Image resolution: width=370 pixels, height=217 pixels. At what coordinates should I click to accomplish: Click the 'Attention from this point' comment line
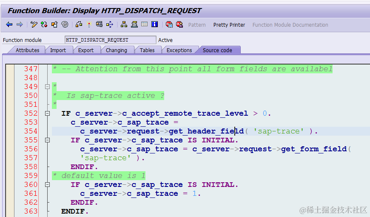pyautogui.click(x=192, y=69)
